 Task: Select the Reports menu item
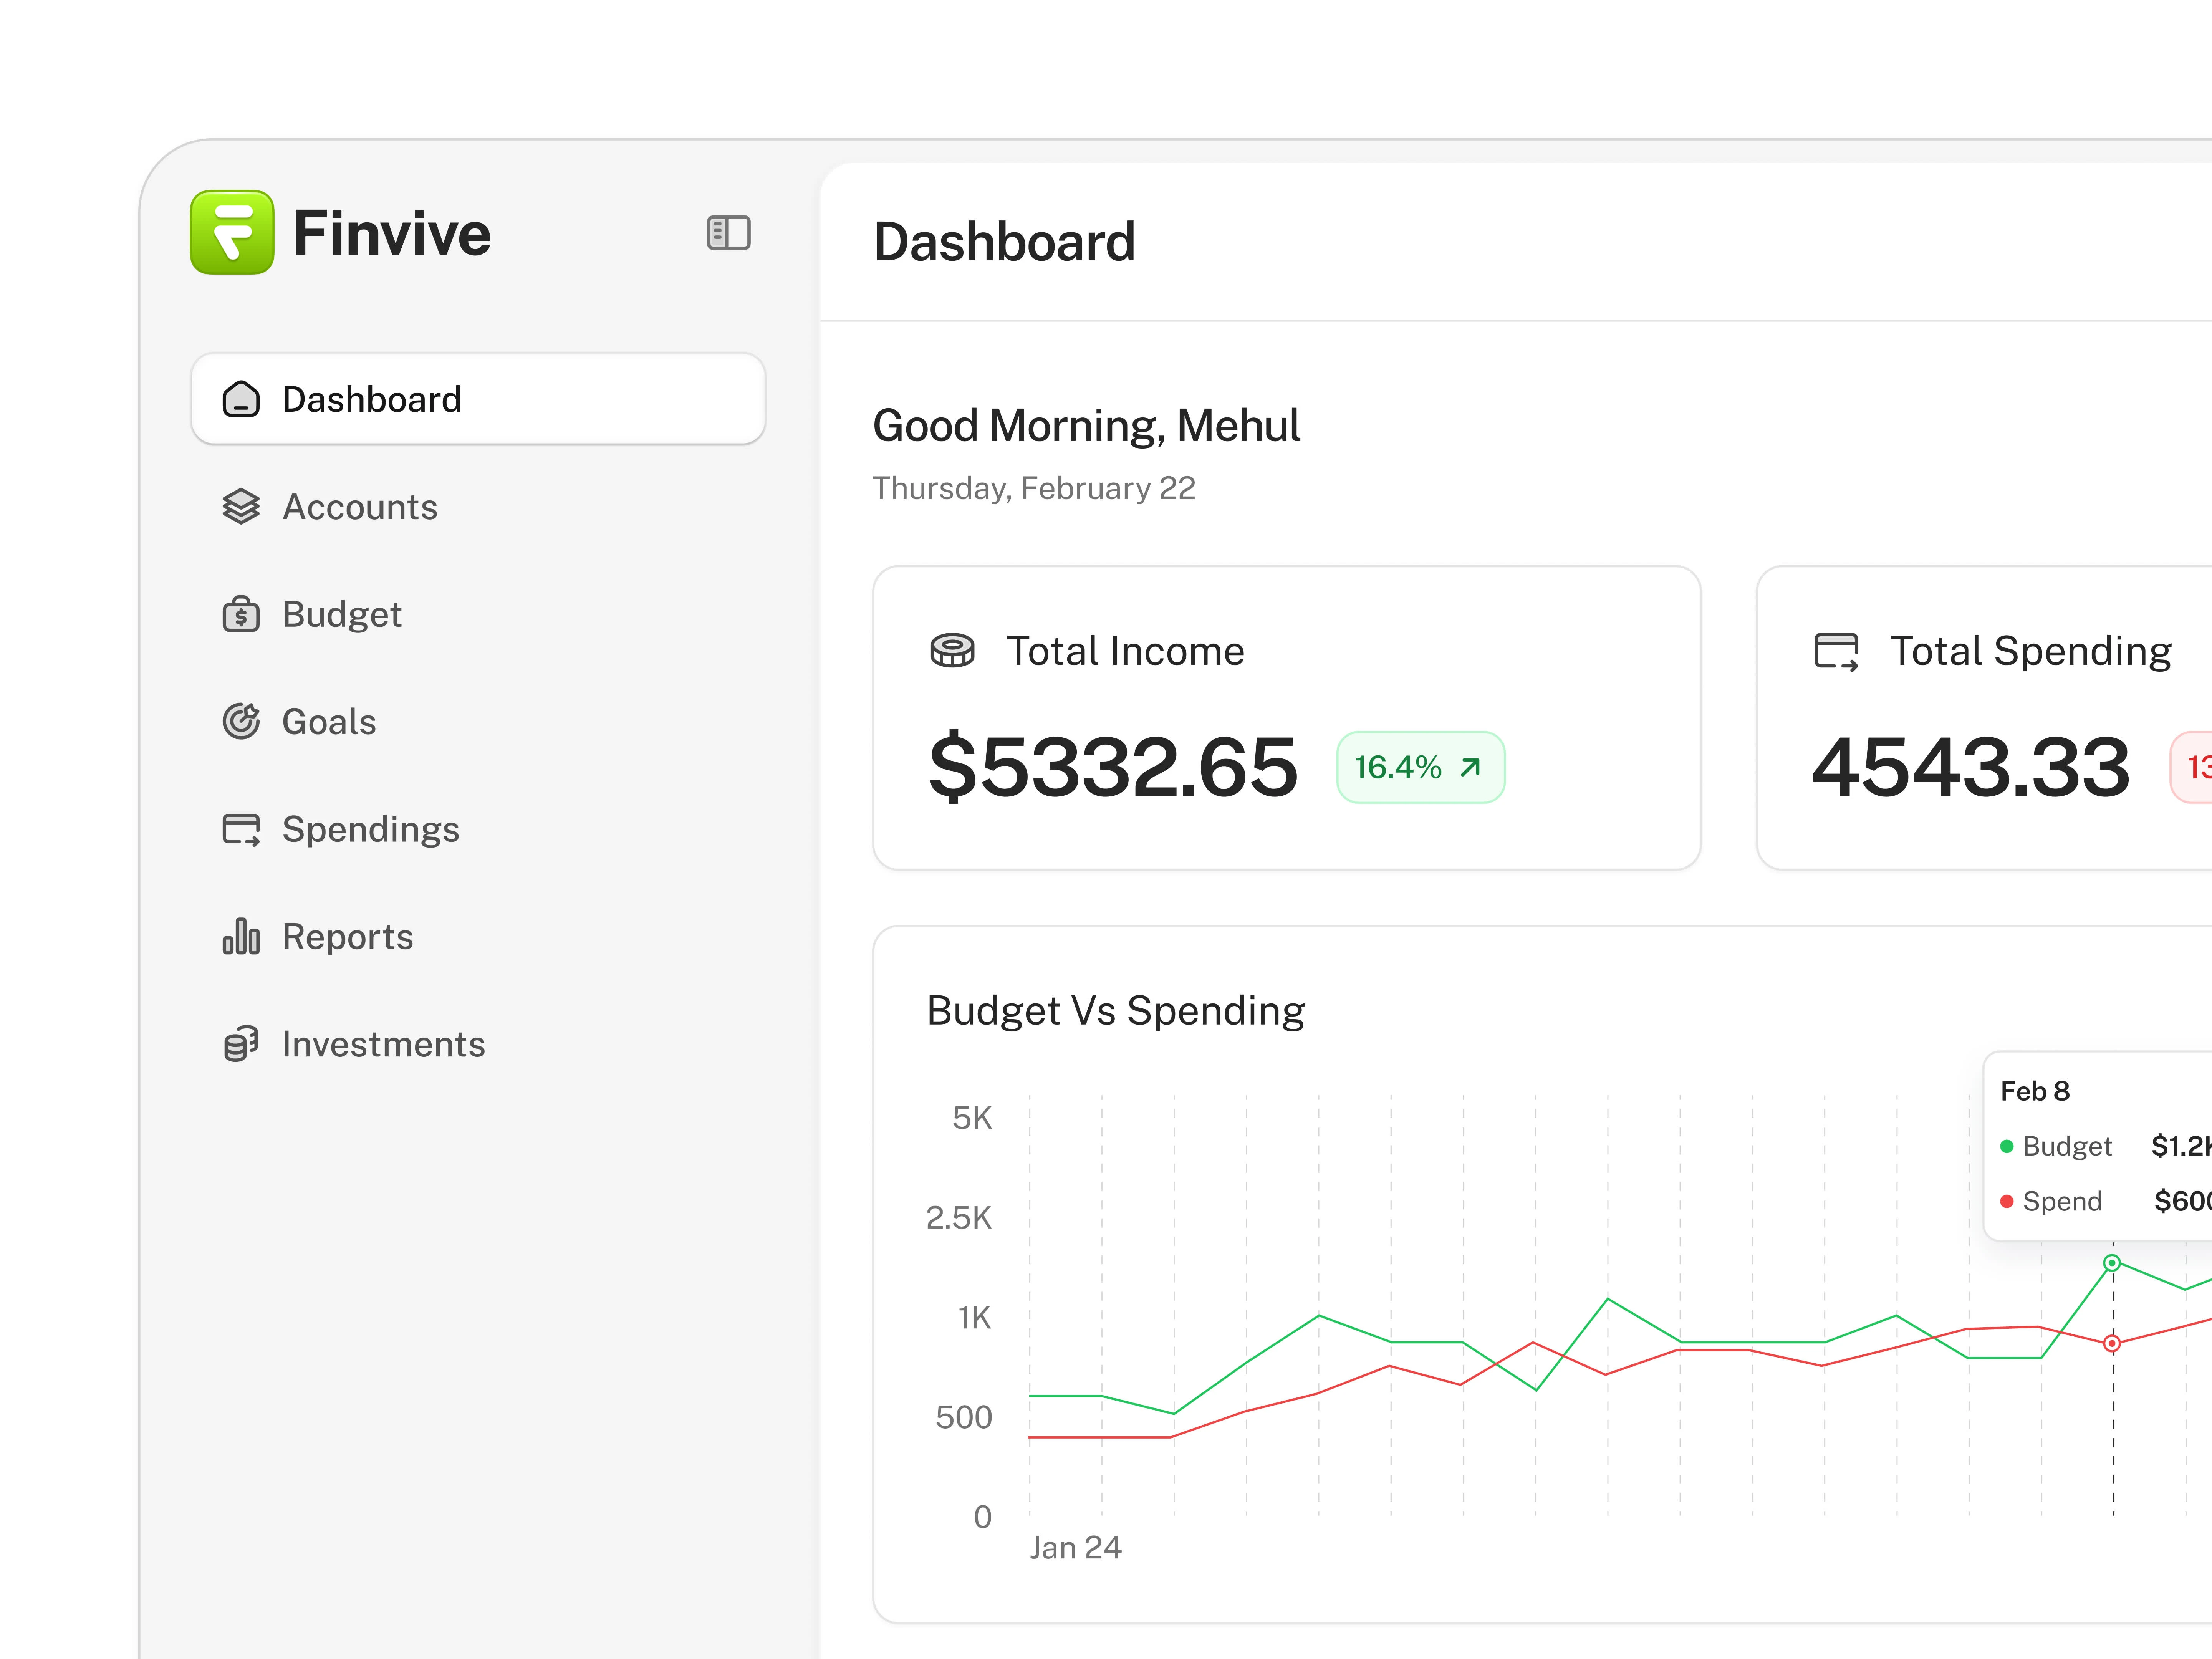coord(347,936)
